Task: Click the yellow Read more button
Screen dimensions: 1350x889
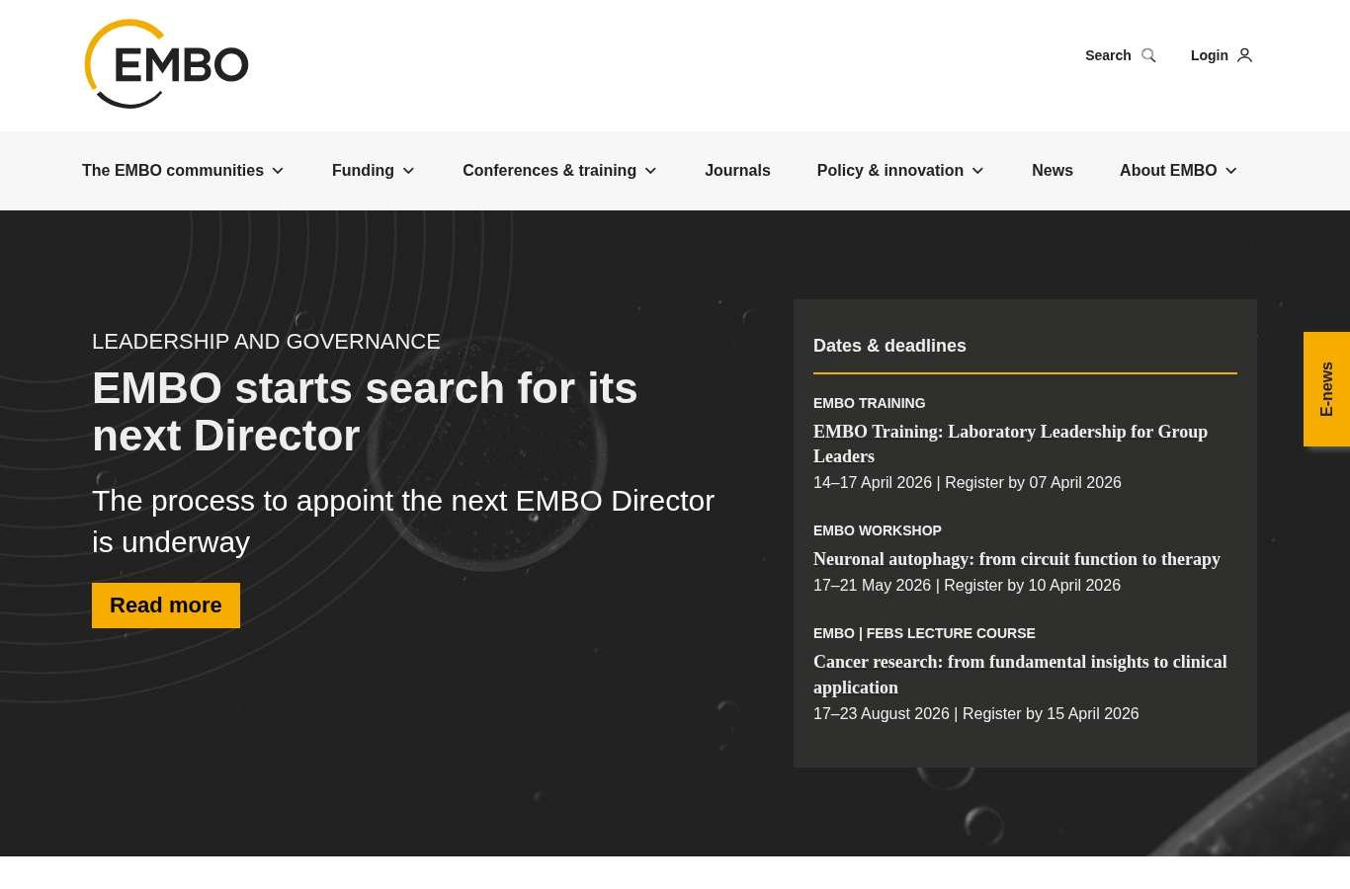Action: pos(166,606)
